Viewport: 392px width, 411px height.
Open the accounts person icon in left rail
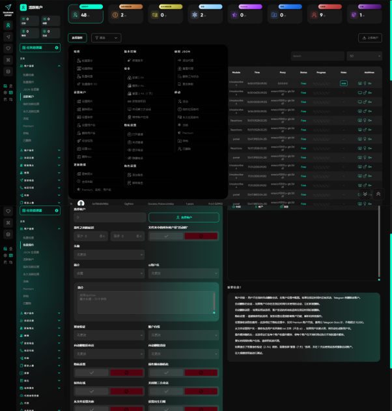pyautogui.click(x=8, y=25)
